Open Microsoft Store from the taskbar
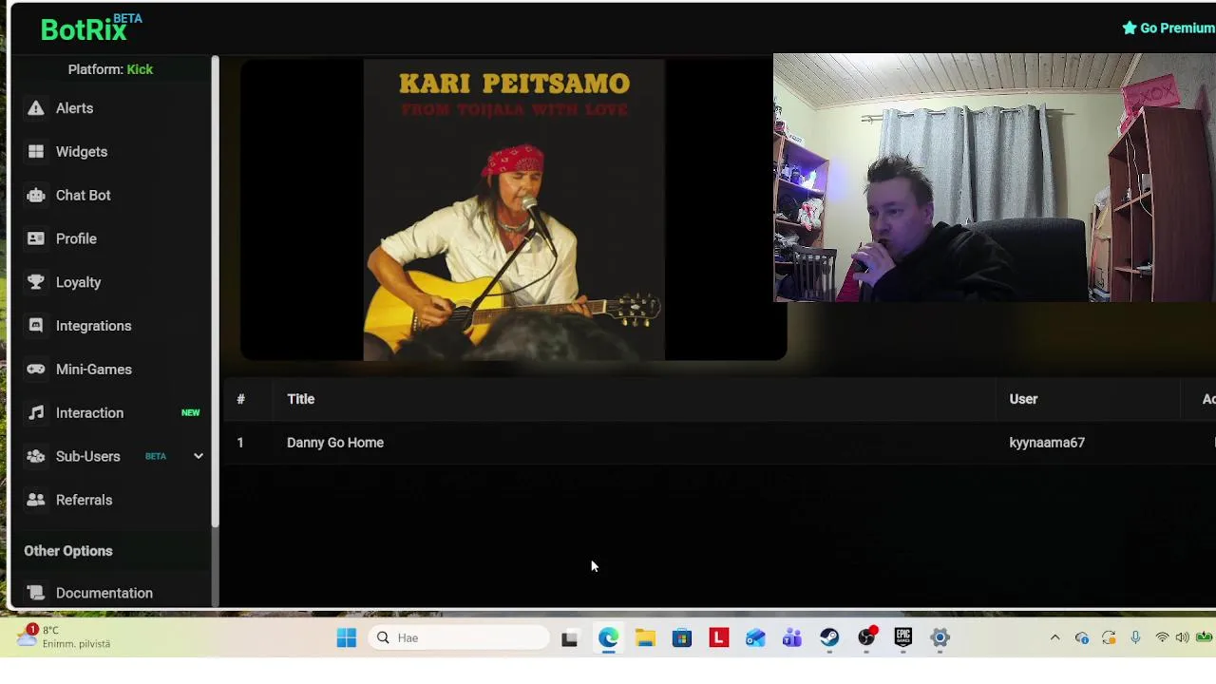This screenshot has height=684, width=1216. [682, 638]
